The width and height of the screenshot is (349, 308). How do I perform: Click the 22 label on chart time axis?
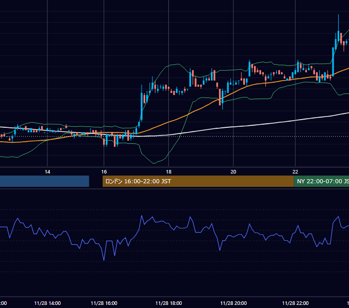pyautogui.click(x=295, y=172)
